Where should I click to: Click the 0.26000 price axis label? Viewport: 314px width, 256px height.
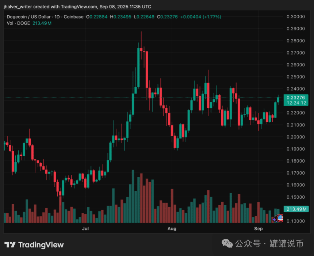pos(296,65)
